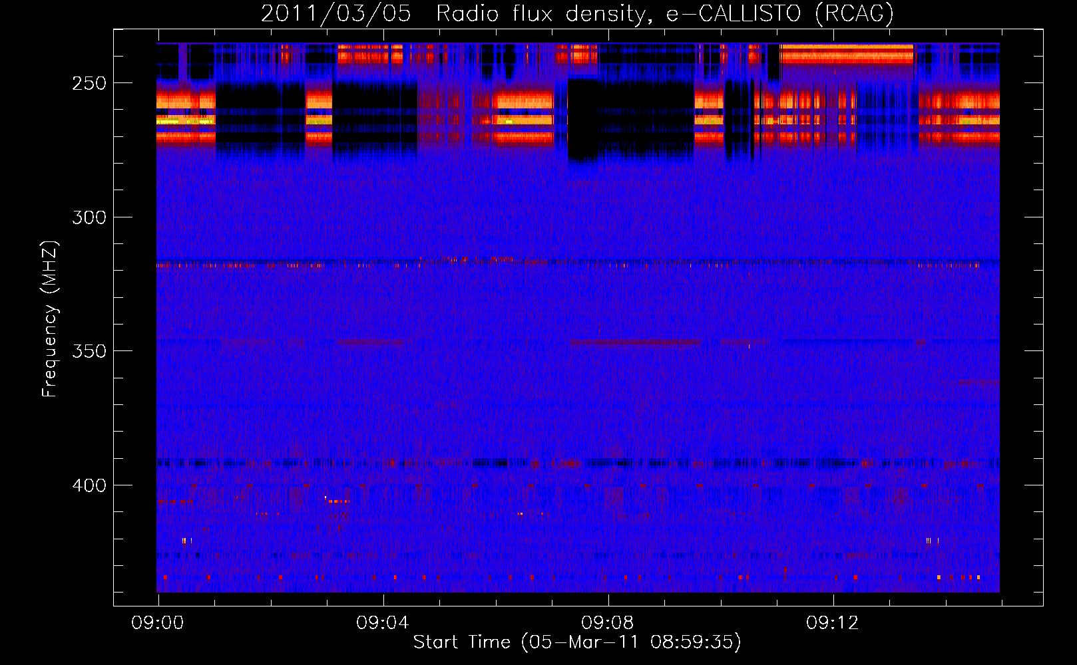The image size is (1077, 665).
Task: Click the Frequency (MHZ) axis label
Action: tap(50, 319)
